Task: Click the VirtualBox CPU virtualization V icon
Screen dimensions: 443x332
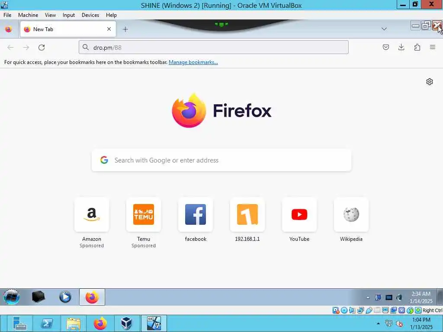Action: point(401,310)
